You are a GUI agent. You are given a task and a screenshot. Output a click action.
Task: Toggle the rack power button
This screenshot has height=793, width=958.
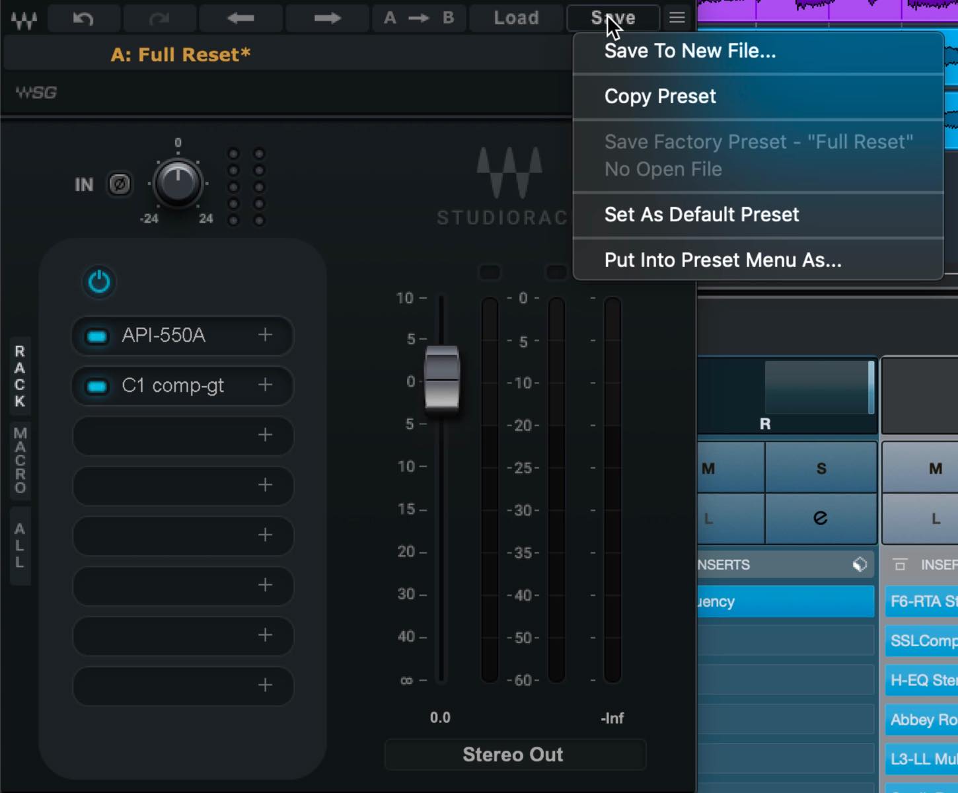point(99,282)
